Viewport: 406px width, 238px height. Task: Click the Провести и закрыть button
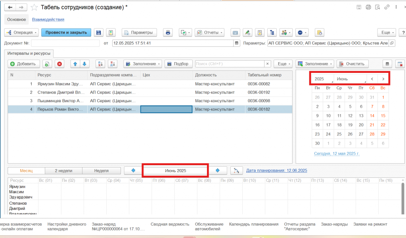[66, 32]
